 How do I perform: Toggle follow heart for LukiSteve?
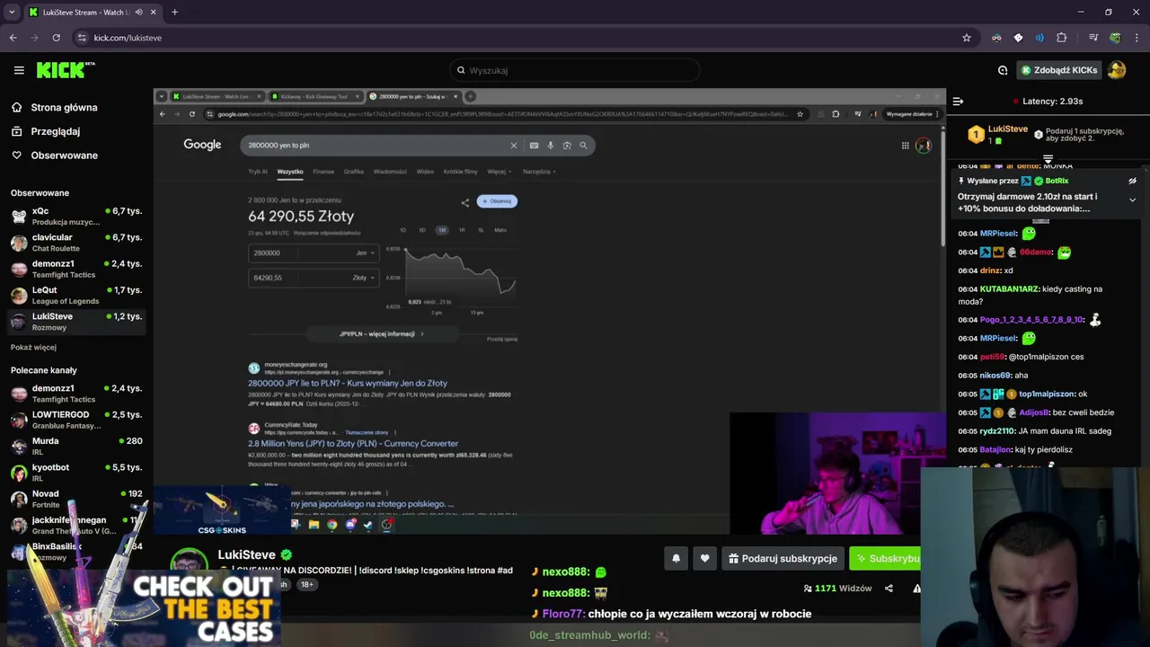tap(704, 558)
